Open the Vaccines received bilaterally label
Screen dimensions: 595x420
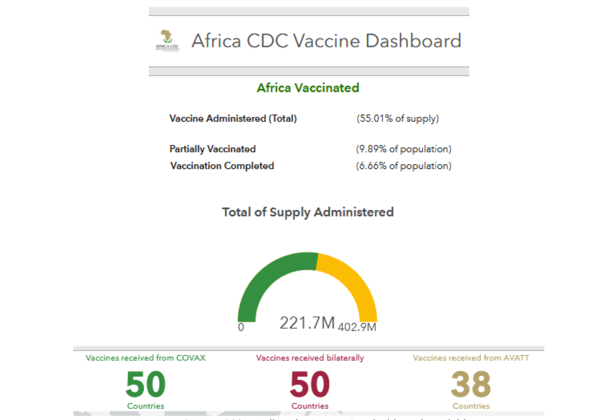(310, 358)
